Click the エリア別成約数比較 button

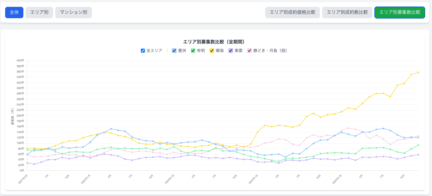347,13
